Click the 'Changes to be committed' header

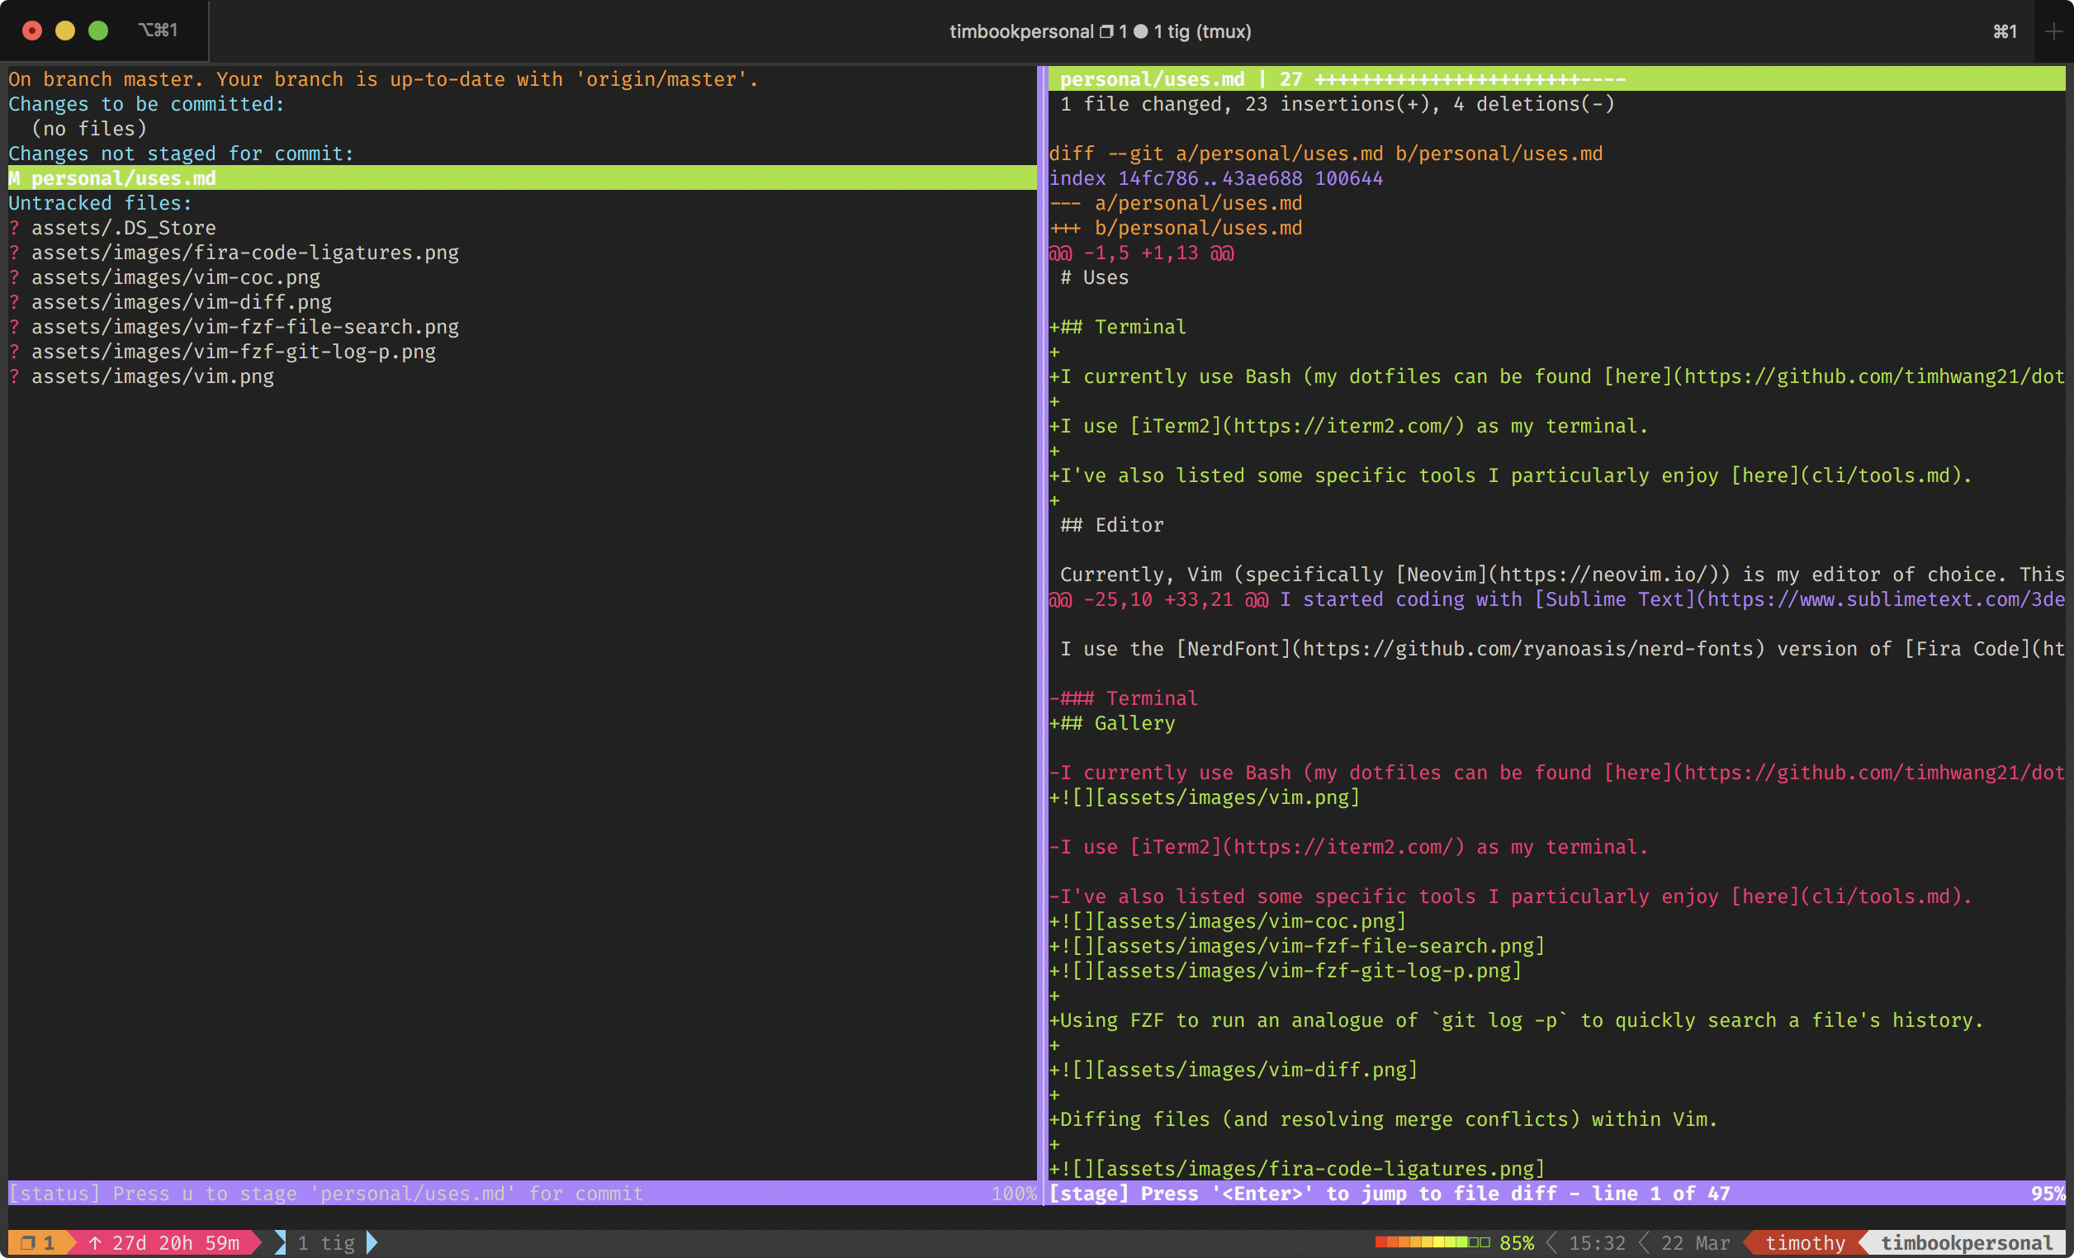(146, 104)
